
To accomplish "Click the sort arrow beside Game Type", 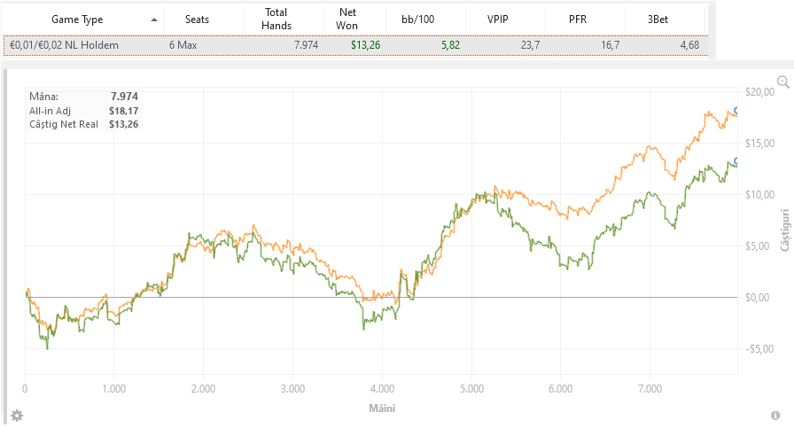I will (154, 19).
